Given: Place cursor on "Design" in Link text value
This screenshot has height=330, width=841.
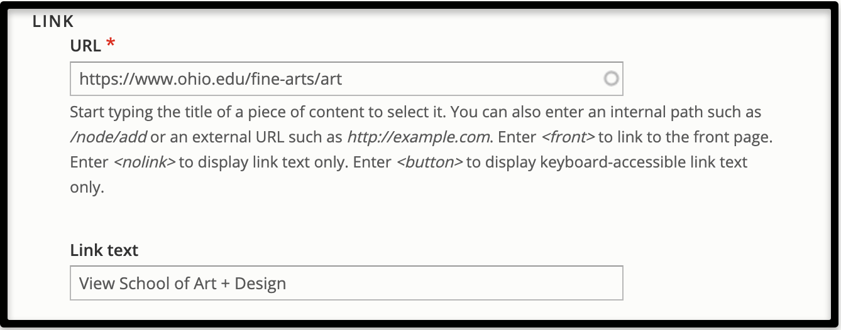Looking at the screenshot, I should pos(260,284).
